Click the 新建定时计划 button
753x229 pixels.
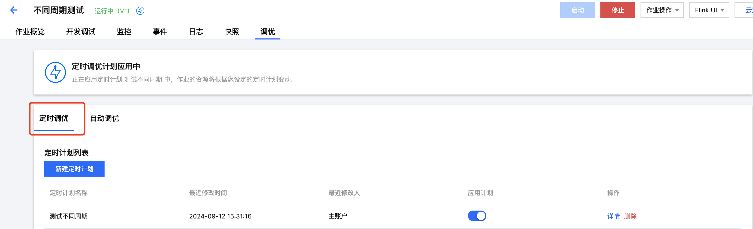coord(74,169)
